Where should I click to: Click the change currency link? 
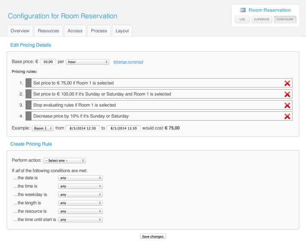(128, 62)
